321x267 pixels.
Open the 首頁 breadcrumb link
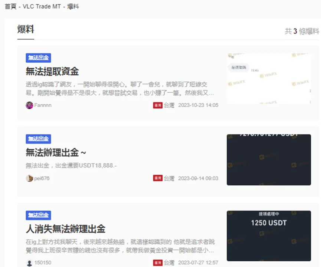[10, 7]
